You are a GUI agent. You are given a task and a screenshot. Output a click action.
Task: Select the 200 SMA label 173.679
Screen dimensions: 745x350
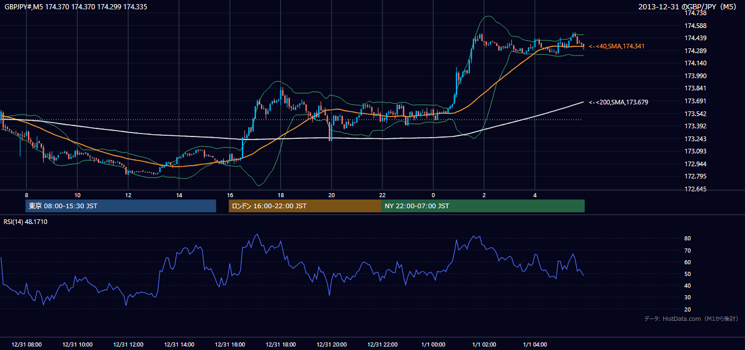tap(619, 102)
